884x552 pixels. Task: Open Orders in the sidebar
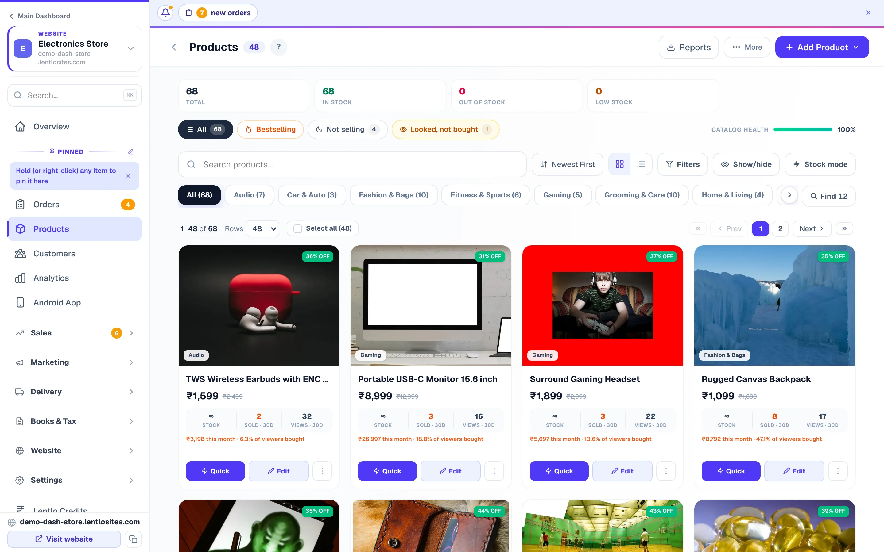click(75, 205)
